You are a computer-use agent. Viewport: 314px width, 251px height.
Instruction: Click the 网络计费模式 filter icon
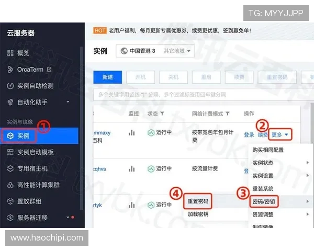point(227,113)
